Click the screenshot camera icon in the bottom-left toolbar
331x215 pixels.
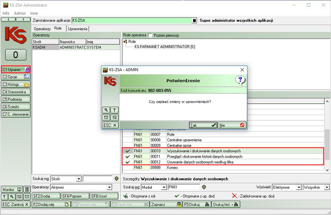coord(19,197)
